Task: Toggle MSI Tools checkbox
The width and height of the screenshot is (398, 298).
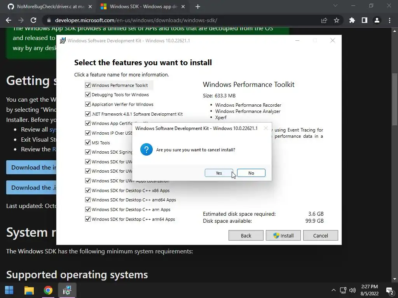Action: tap(88, 142)
